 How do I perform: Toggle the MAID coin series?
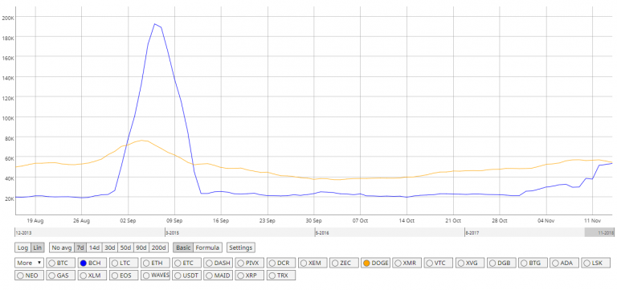point(218,276)
